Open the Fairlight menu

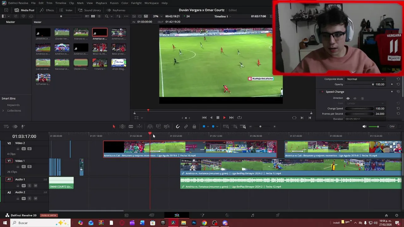coord(136,3)
